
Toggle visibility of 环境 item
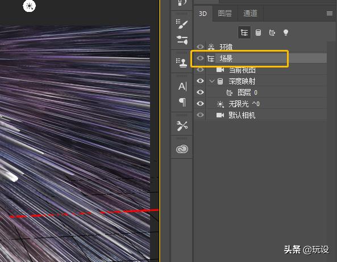click(200, 47)
